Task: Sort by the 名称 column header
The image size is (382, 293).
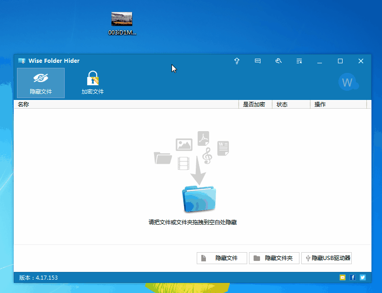Action: click(x=126, y=104)
